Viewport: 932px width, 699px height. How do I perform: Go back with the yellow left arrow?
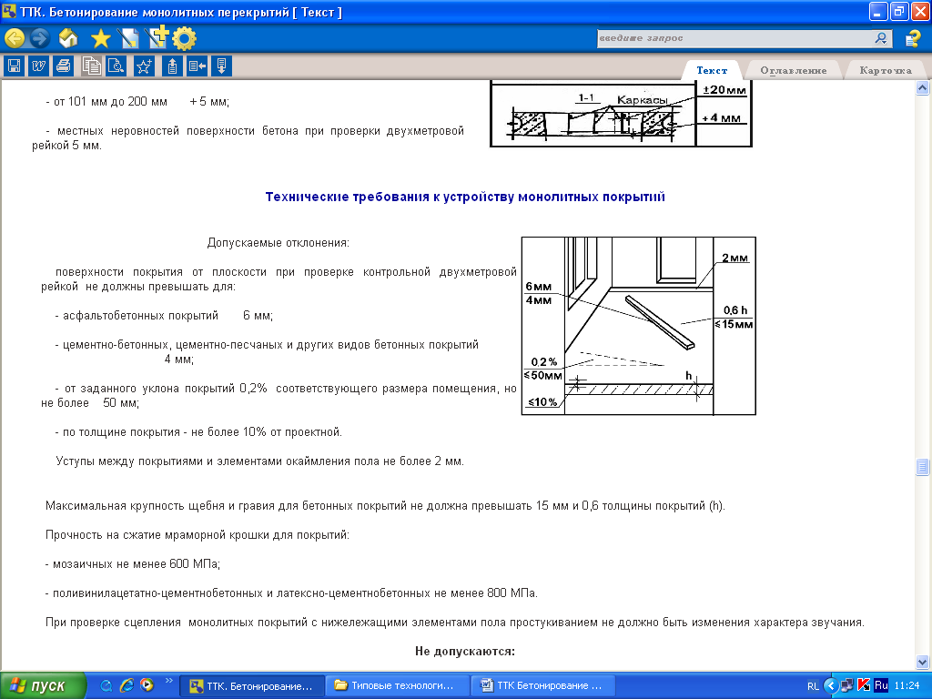point(15,38)
